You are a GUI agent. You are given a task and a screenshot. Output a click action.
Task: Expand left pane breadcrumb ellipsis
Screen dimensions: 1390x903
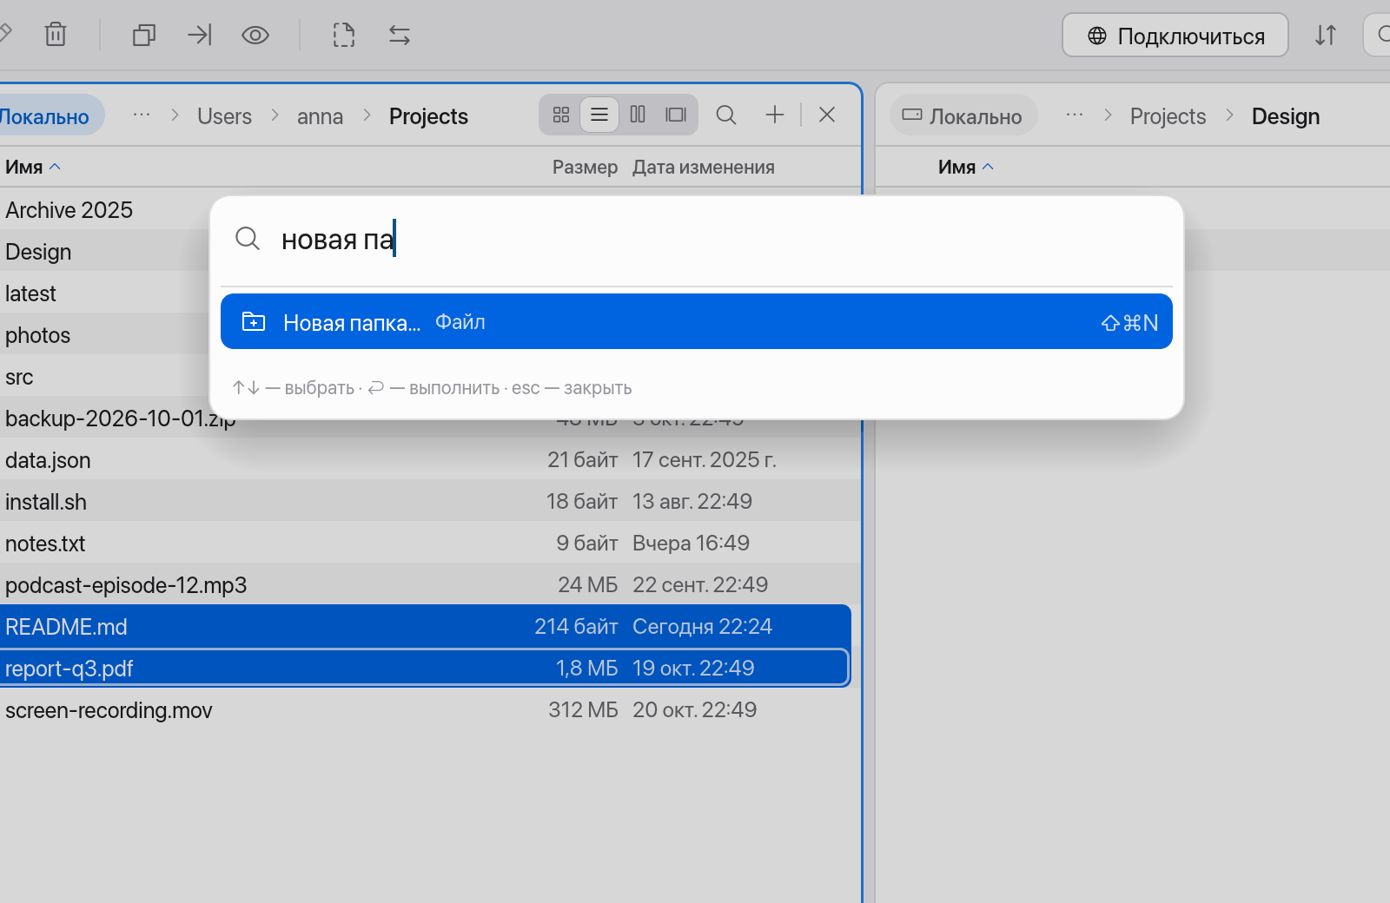pyautogui.click(x=142, y=115)
